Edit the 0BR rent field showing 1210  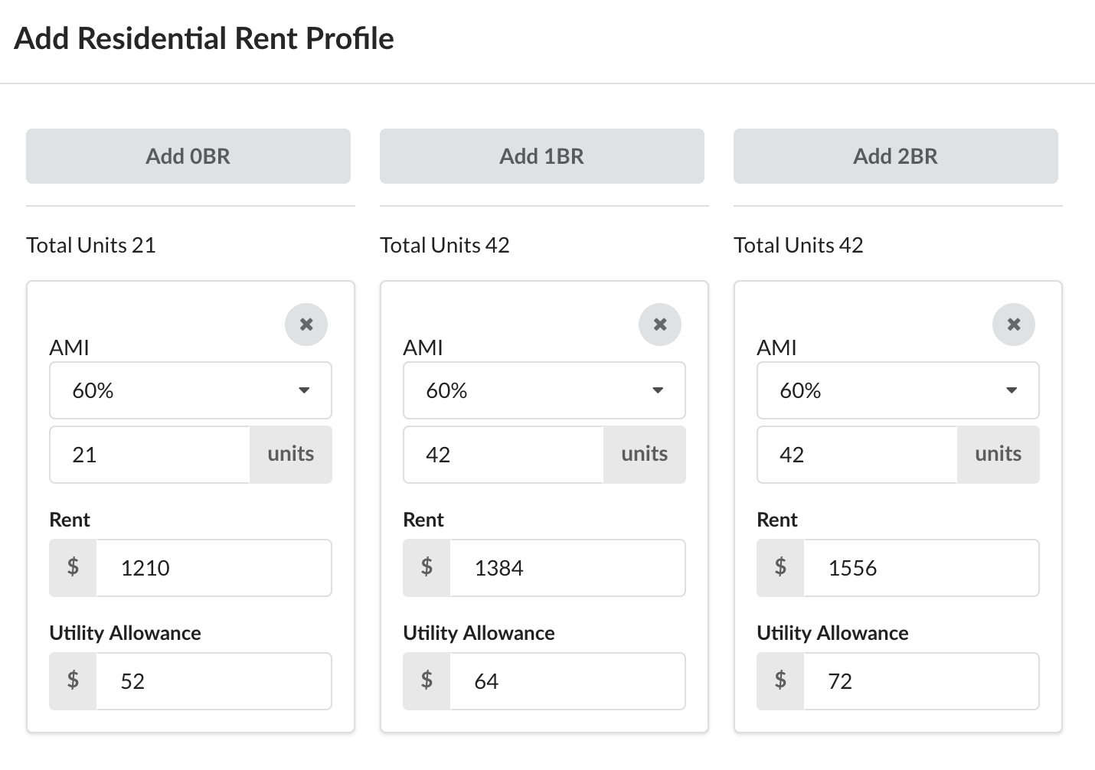coord(214,568)
